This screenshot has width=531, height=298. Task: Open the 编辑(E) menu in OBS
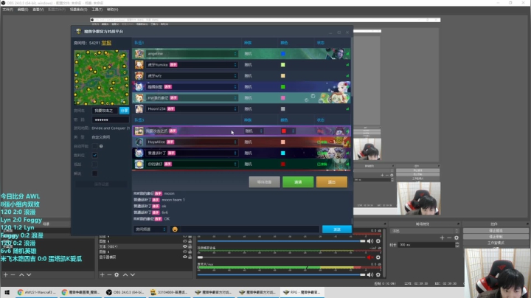pos(23,10)
